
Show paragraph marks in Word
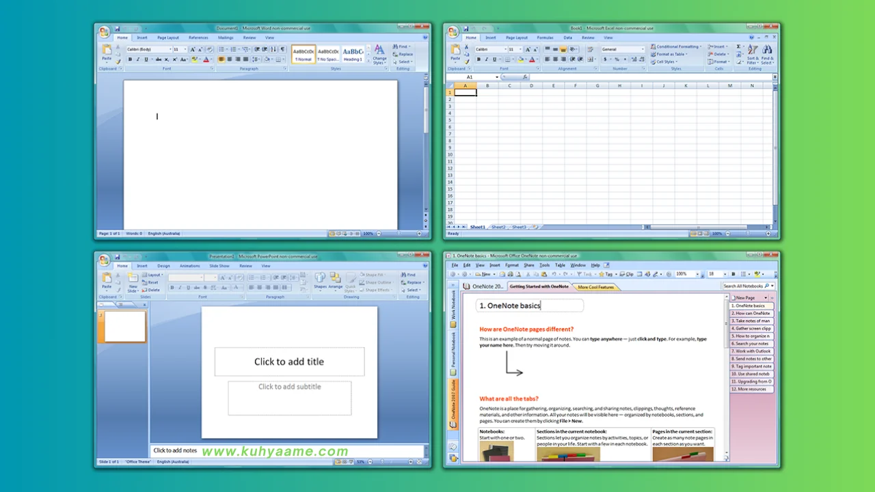282,49
